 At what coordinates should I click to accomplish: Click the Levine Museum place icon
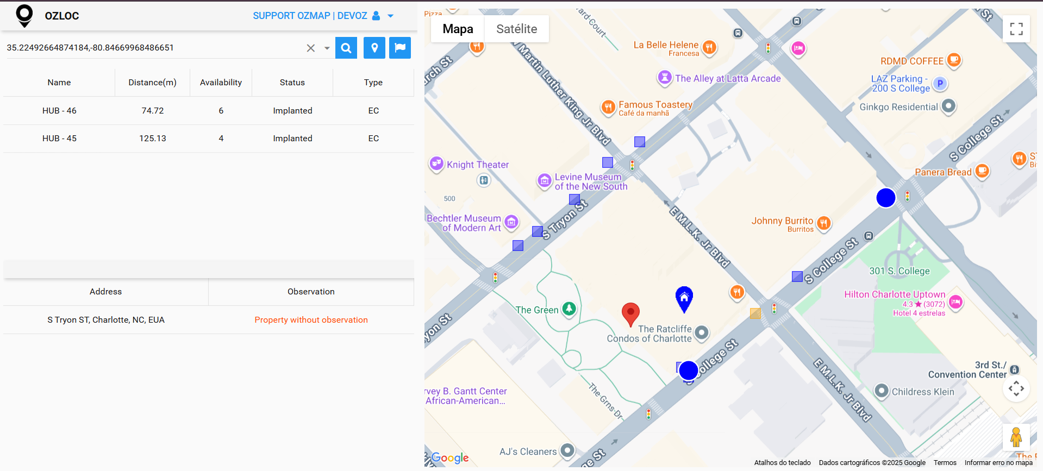point(545,180)
